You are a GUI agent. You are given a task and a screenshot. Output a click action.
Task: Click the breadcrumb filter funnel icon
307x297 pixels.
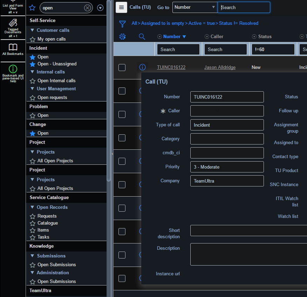coord(122,23)
